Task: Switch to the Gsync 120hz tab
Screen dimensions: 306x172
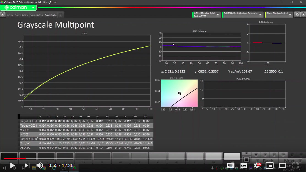Action: click(x=21, y=15)
